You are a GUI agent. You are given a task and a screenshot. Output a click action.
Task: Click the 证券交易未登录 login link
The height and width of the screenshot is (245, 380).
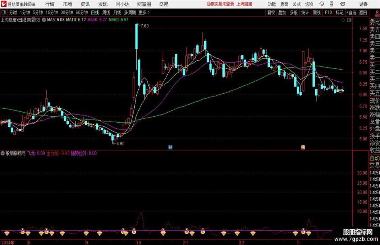pos(220,4)
